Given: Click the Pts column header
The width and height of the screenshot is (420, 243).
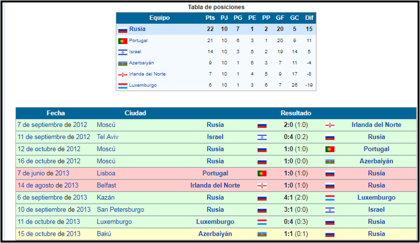Looking at the screenshot, I should pyautogui.click(x=210, y=18).
